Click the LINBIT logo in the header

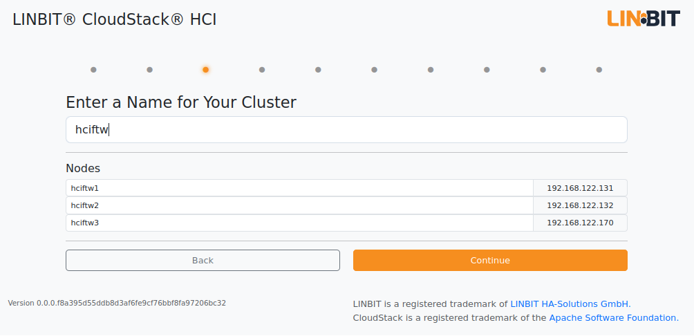coord(643,19)
